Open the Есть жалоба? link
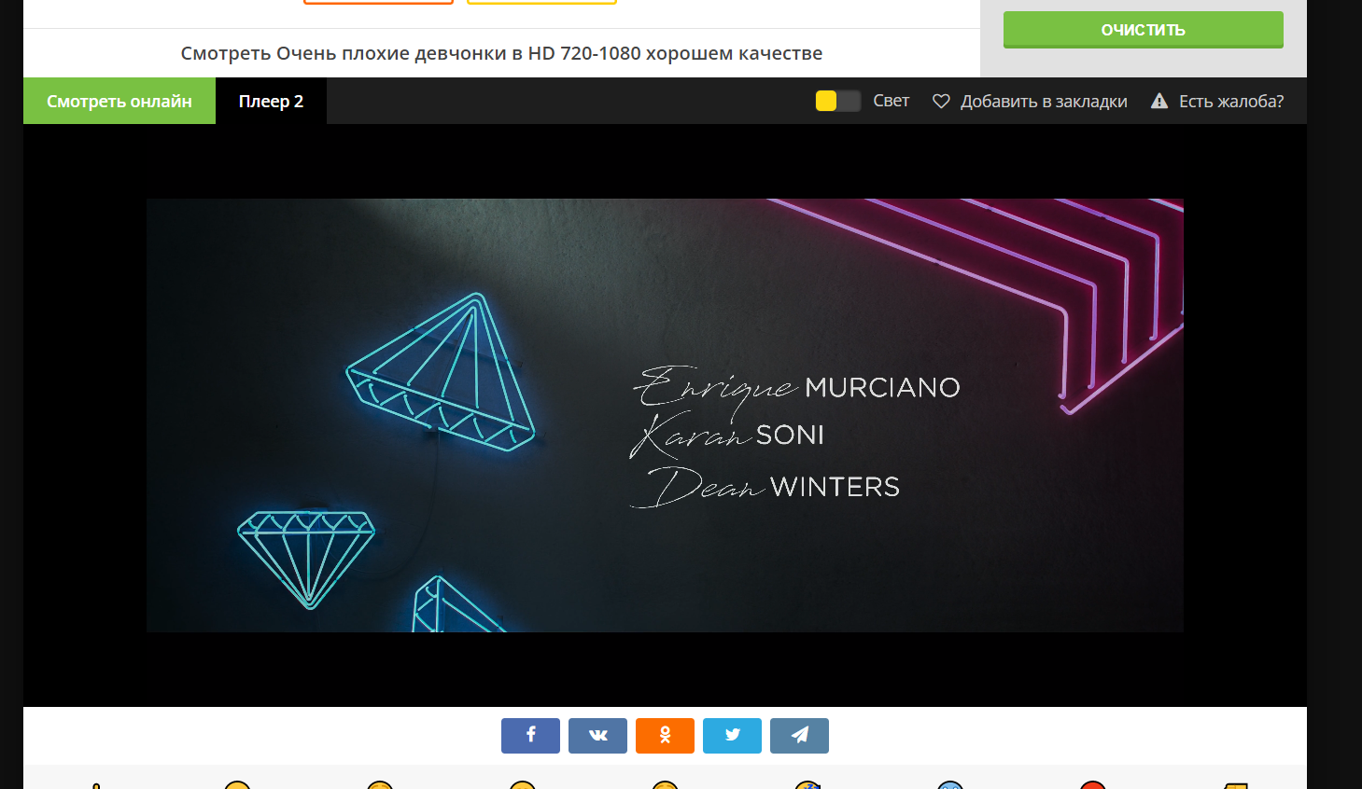1362x789 pixels. (1231, 101)
